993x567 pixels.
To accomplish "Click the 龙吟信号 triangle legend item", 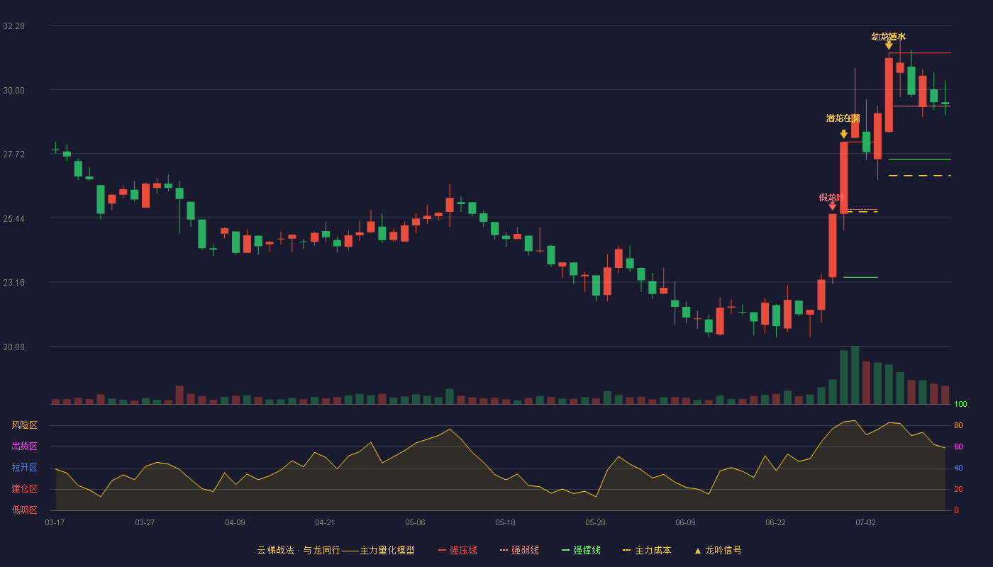I will click(x=718, y=550).
